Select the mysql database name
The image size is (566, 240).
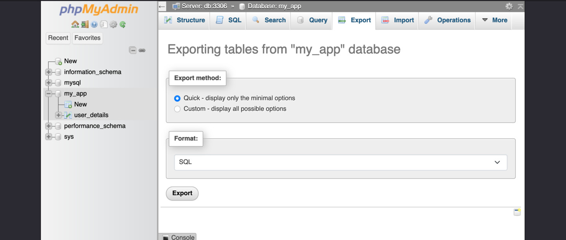(x=72, y=83)
